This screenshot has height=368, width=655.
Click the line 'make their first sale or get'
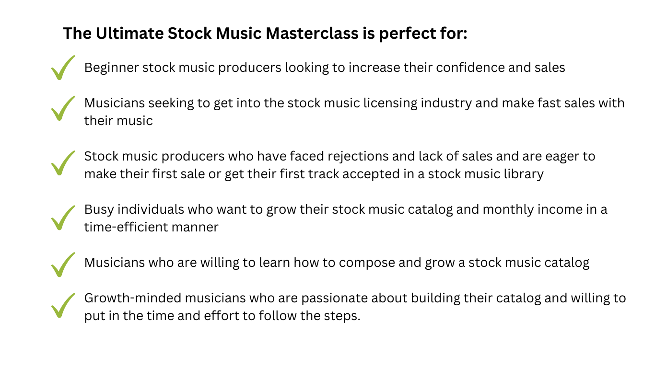click(314, 173)
